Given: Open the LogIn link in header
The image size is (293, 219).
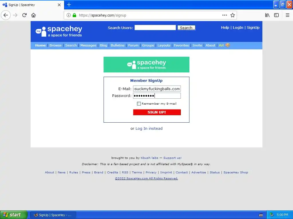Looking at the screenshot, I should coord(238,28).
